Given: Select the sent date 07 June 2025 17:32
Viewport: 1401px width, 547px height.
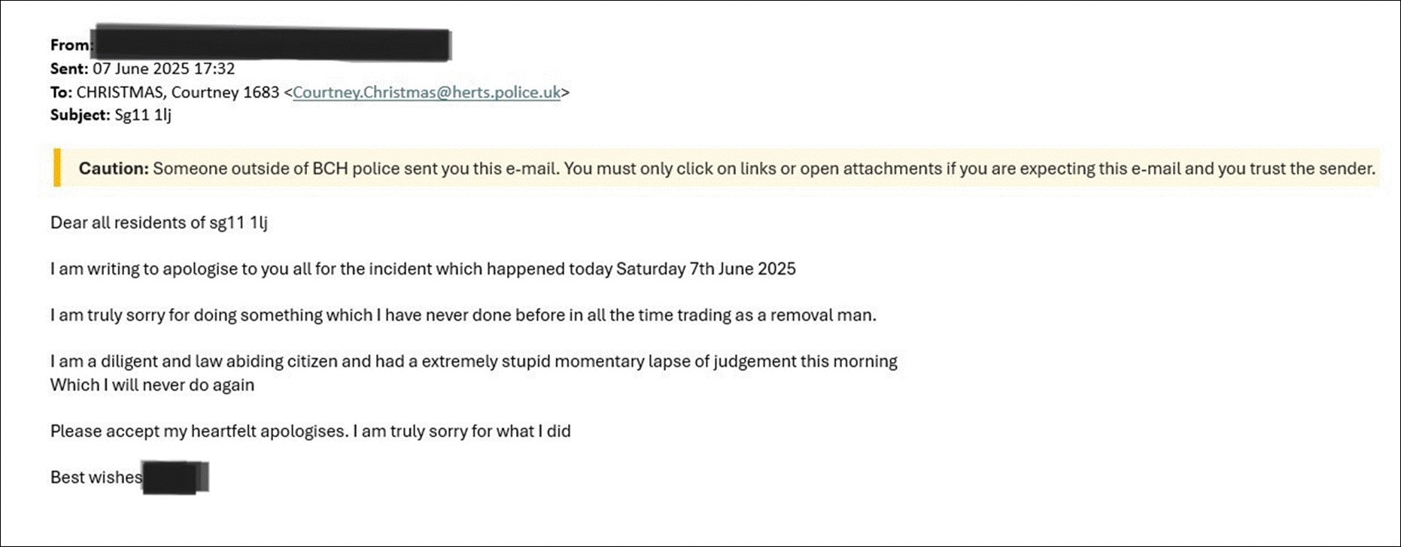Looking at the screenshot, I should (x=164, y=68).
